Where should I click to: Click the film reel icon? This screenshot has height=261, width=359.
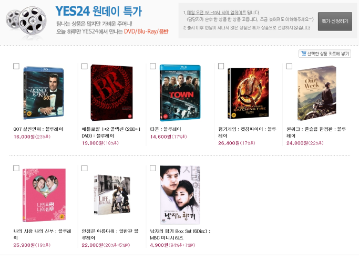26,20
